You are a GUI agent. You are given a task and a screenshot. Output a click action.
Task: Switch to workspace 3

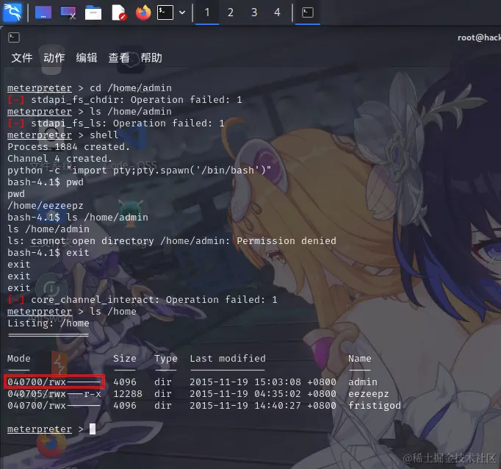(x=254, y=12)
